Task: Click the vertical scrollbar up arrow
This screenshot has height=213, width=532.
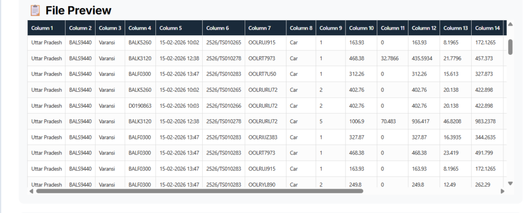Action: point(510,24)
